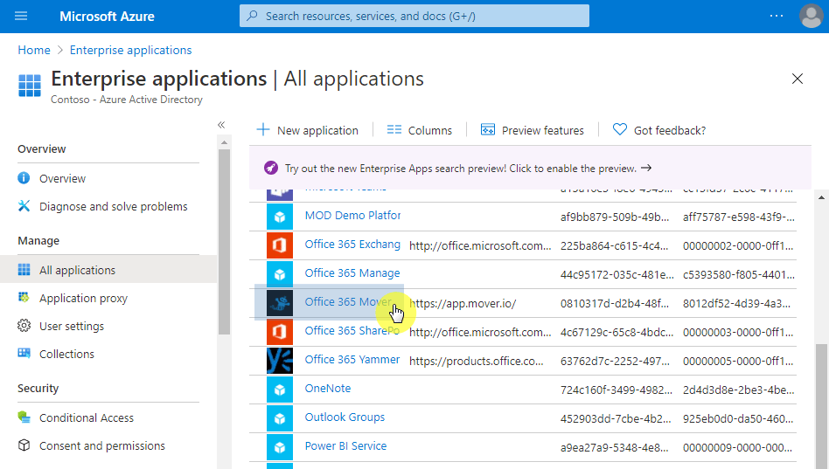Click the Overview info icon

tap(24, 178)
